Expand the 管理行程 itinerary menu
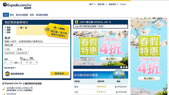The image size is (169, 95). point(102,4)
